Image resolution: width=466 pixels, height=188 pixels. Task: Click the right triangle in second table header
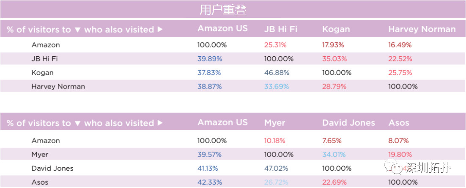[160, 123]
